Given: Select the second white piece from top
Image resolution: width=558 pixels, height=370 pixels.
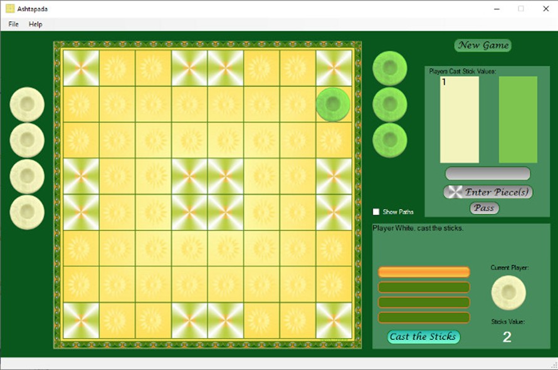Looking at the screenshot, I should (27, 140).
